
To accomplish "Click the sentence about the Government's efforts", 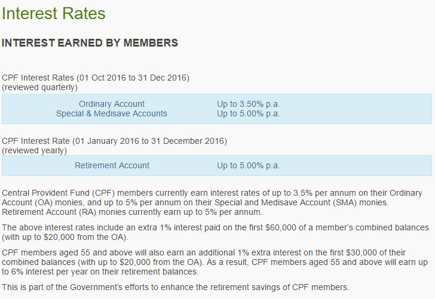I will [175, 286].
